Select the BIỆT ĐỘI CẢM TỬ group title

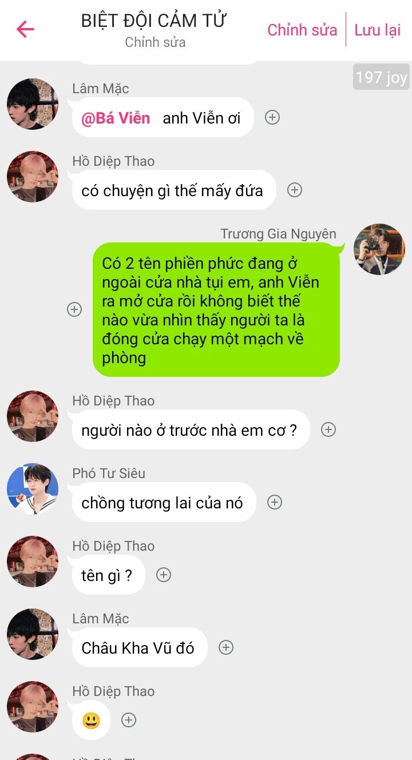pos(154,21)
